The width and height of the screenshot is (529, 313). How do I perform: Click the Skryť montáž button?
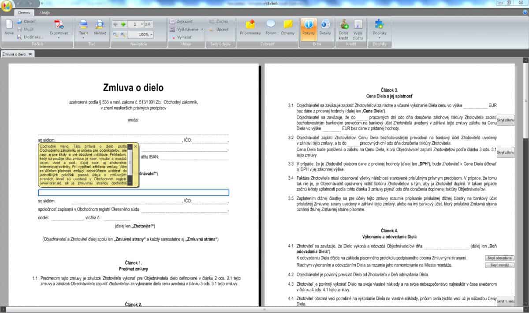click(499, 265)
